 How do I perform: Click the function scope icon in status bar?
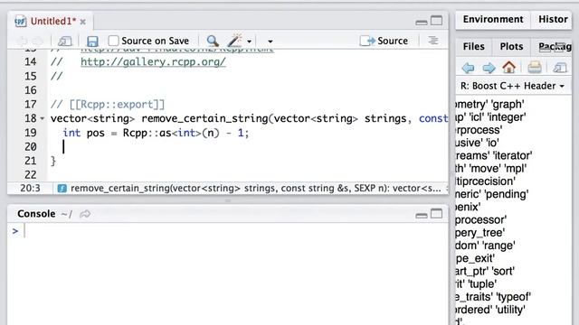pos(62,189)
